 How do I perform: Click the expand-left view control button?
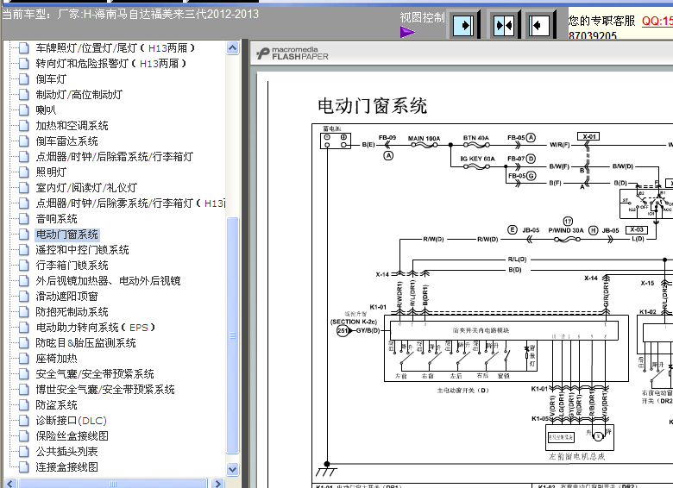[538, 26]
